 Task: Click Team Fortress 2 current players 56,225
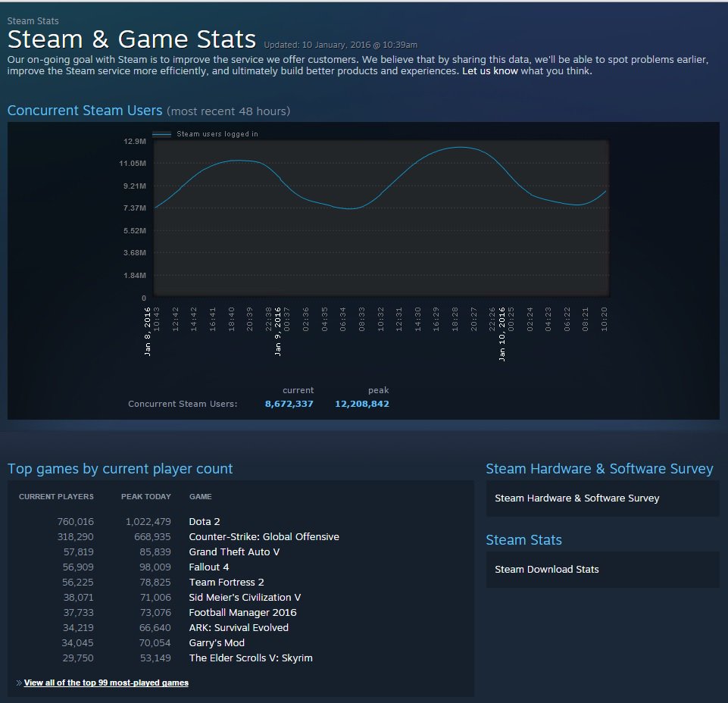78,583
